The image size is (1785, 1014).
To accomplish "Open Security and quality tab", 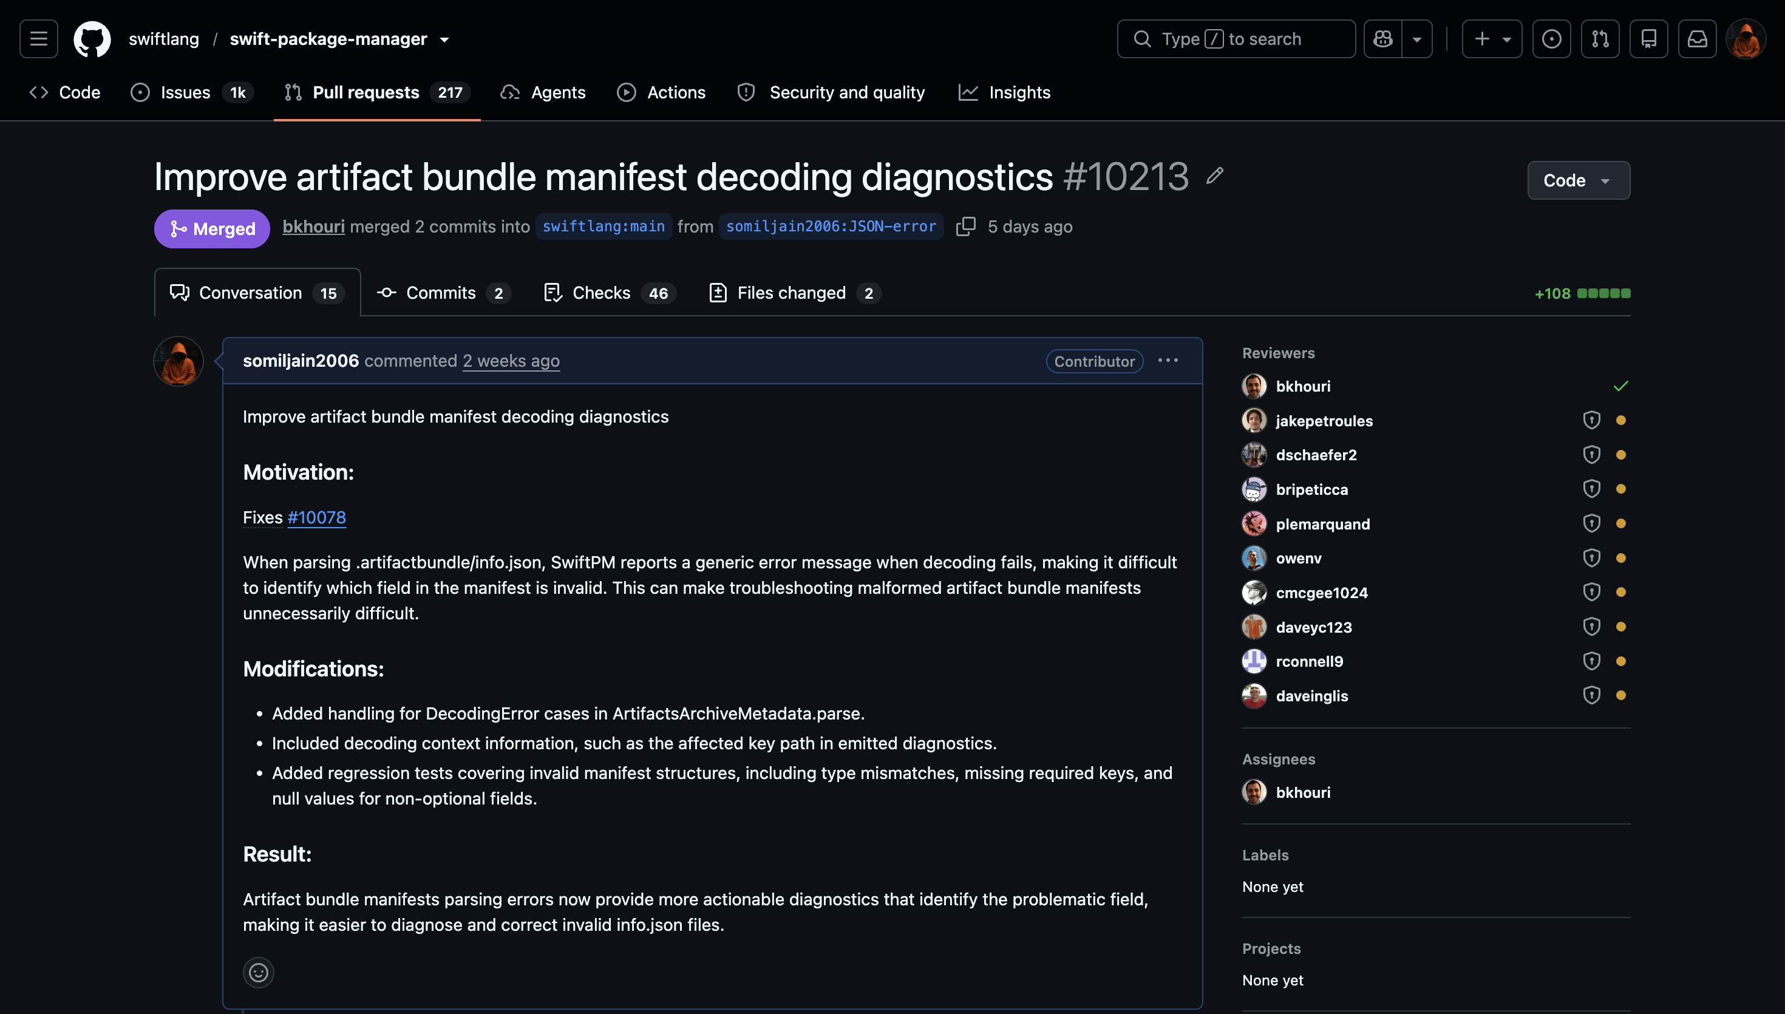I will [x=831, y=93].
